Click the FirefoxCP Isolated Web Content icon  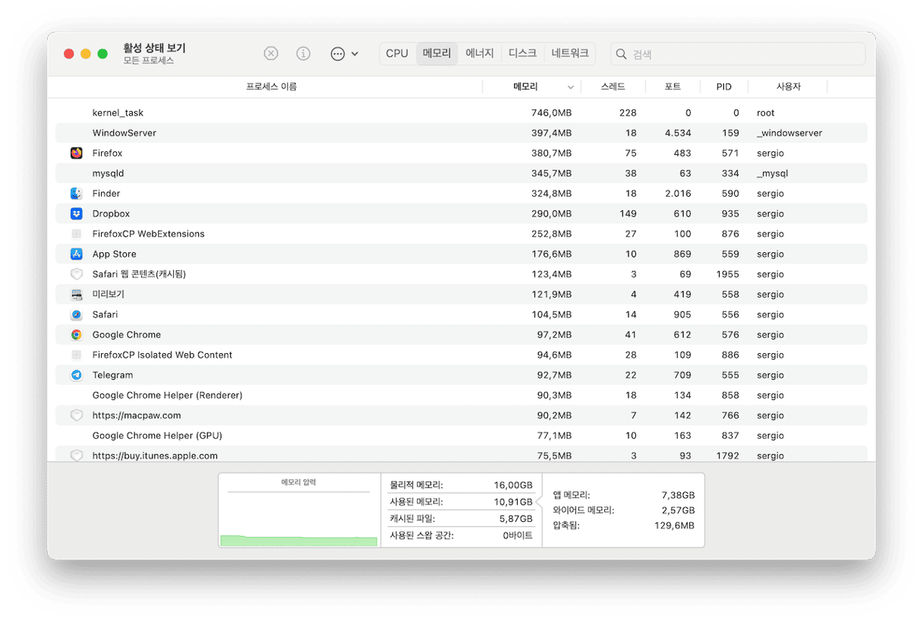point(77,355)
